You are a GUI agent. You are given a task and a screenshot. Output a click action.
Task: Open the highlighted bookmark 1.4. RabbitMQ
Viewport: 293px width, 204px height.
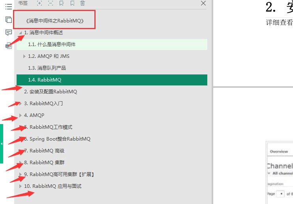coord(112,80)
